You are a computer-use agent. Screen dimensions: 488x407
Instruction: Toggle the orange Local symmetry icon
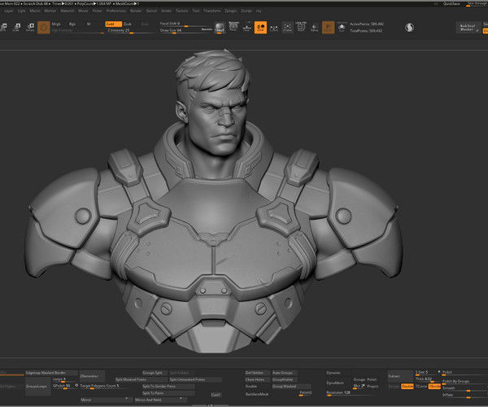(260, 28)
